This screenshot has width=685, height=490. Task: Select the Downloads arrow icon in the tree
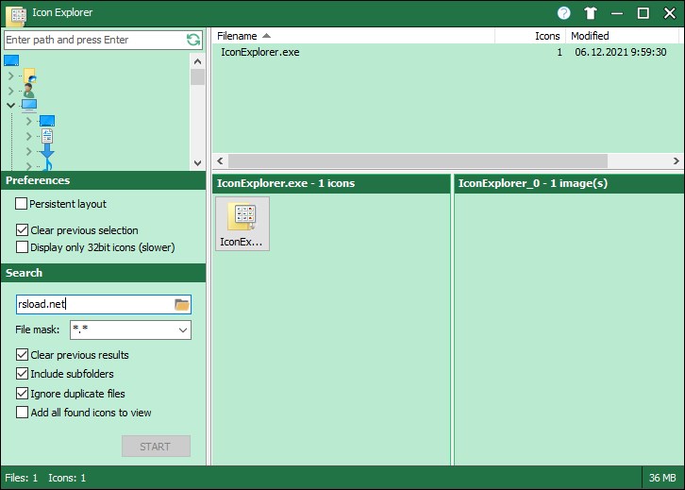coord(47,151)
